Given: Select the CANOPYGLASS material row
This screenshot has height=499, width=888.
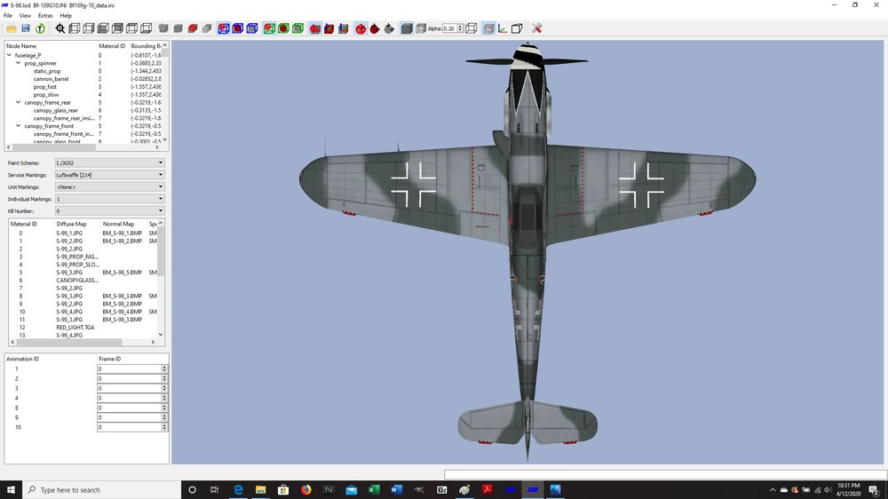Looking at the screenshot, I should click(83, 281).
